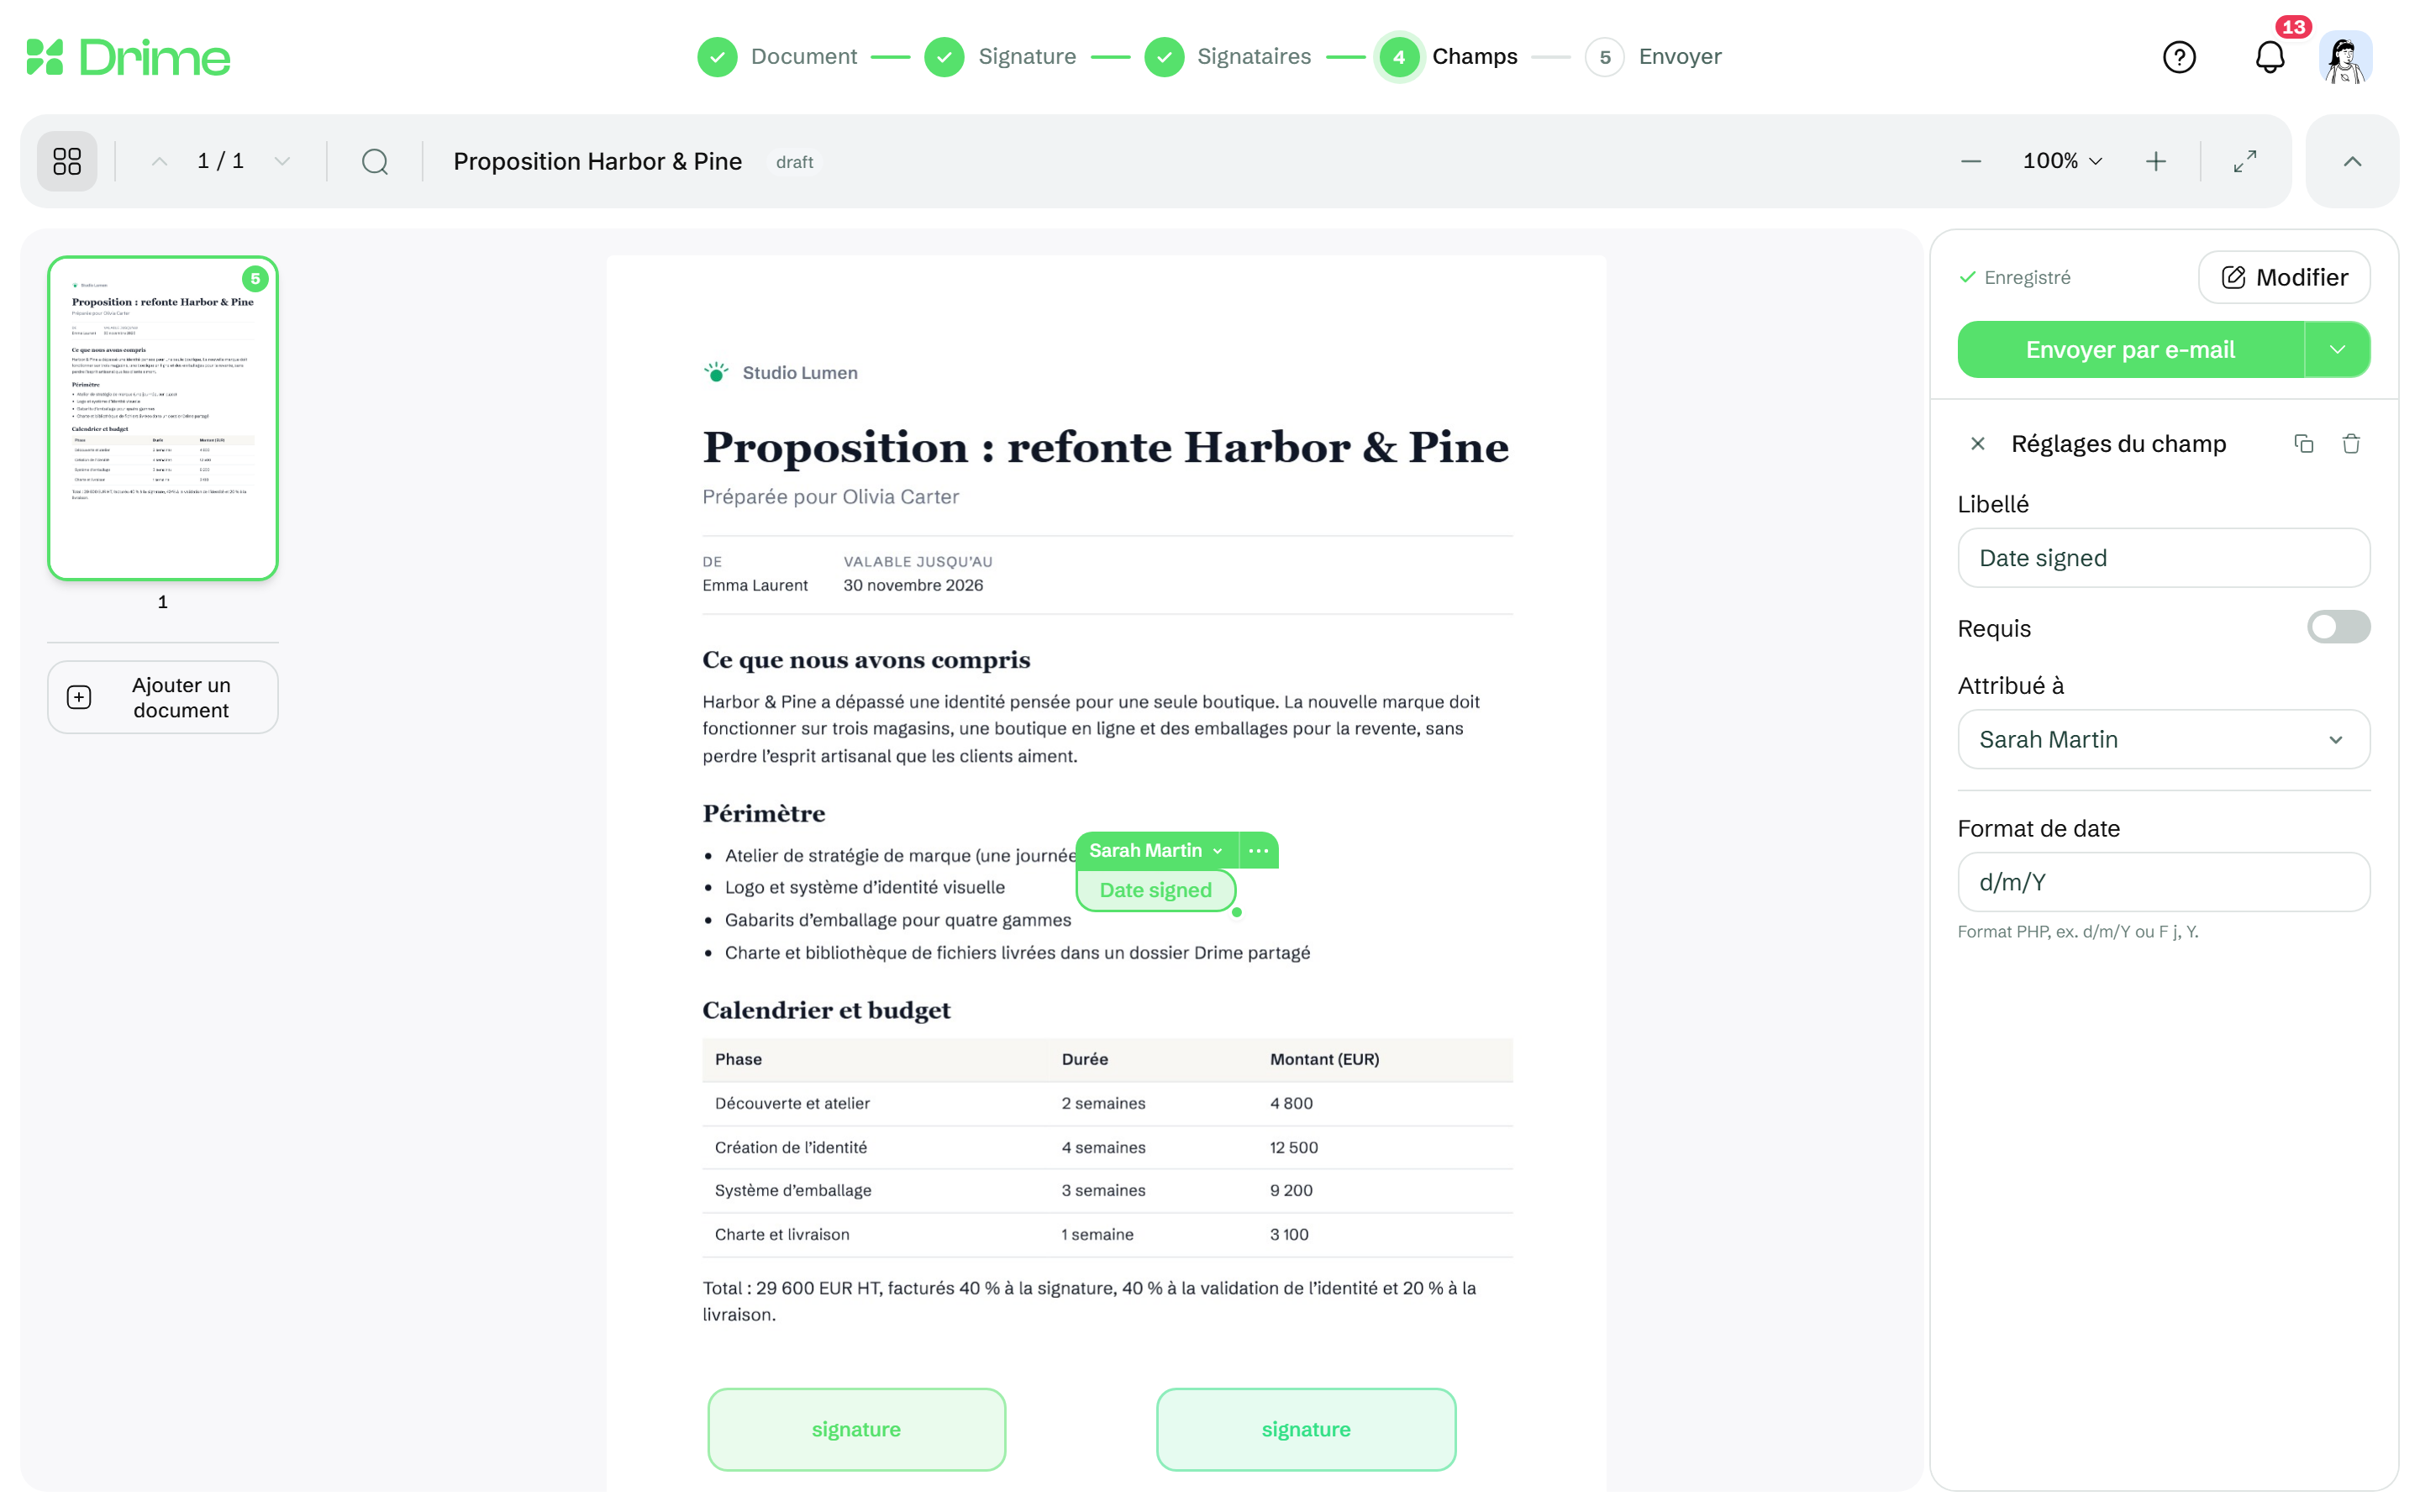Close the Réglages du champ panel
Viewport: 2420px width, 1512px height.
(1977, 443)
